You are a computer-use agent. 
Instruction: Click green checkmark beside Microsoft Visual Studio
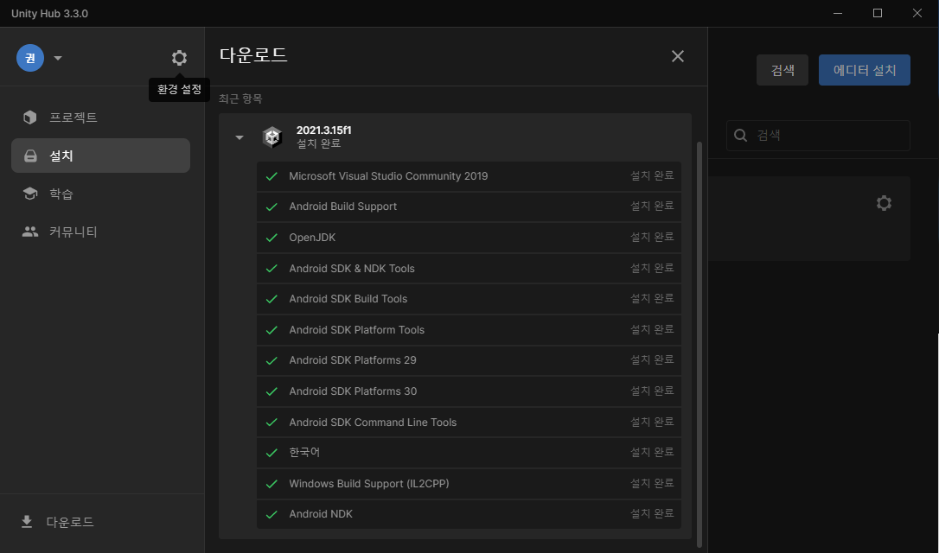271,176
